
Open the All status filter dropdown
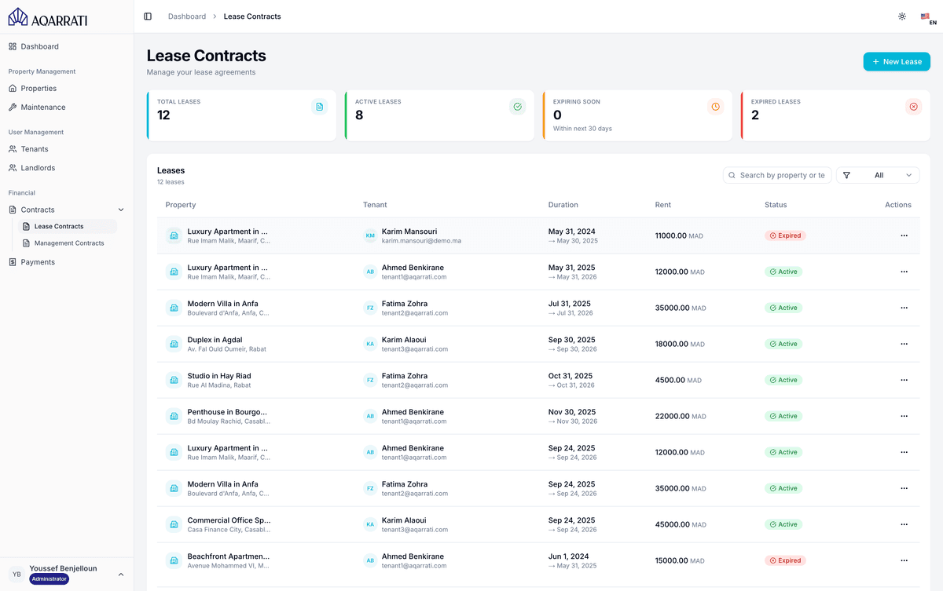(x=878, y=176)
